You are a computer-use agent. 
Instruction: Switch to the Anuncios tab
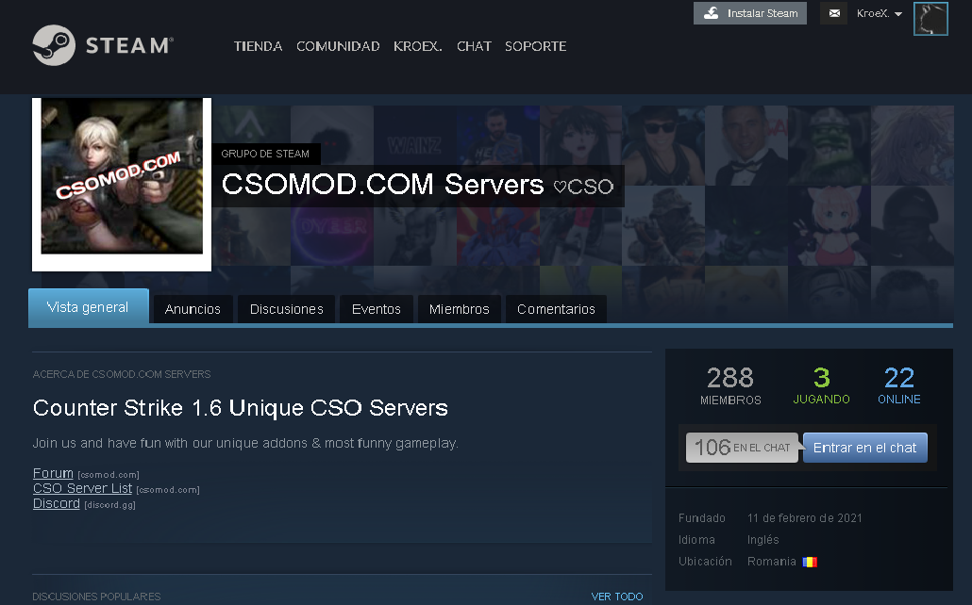click(x=193, y=309)
